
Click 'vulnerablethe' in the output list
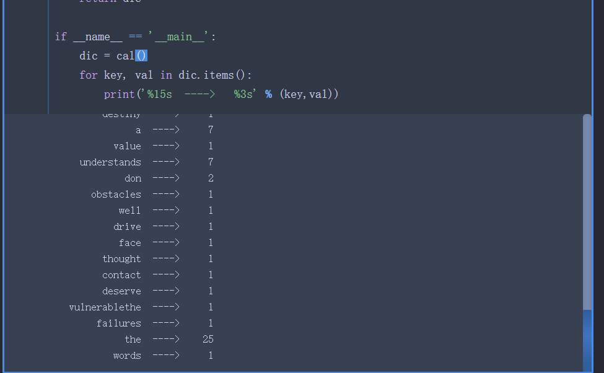coord(105,307)
